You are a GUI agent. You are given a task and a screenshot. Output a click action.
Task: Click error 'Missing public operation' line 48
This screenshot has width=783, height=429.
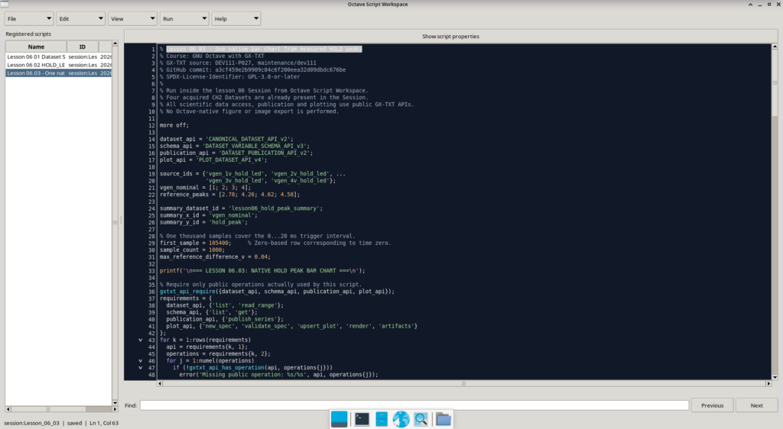click(278, 375)
